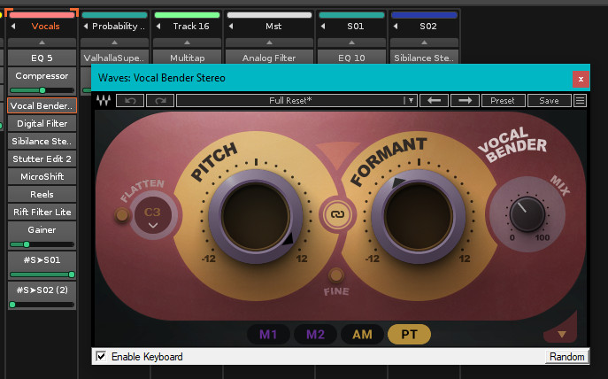Toggle the FLATTEN button
The width and height of the screenshot is (608, 379).
(x=122, y=214)
